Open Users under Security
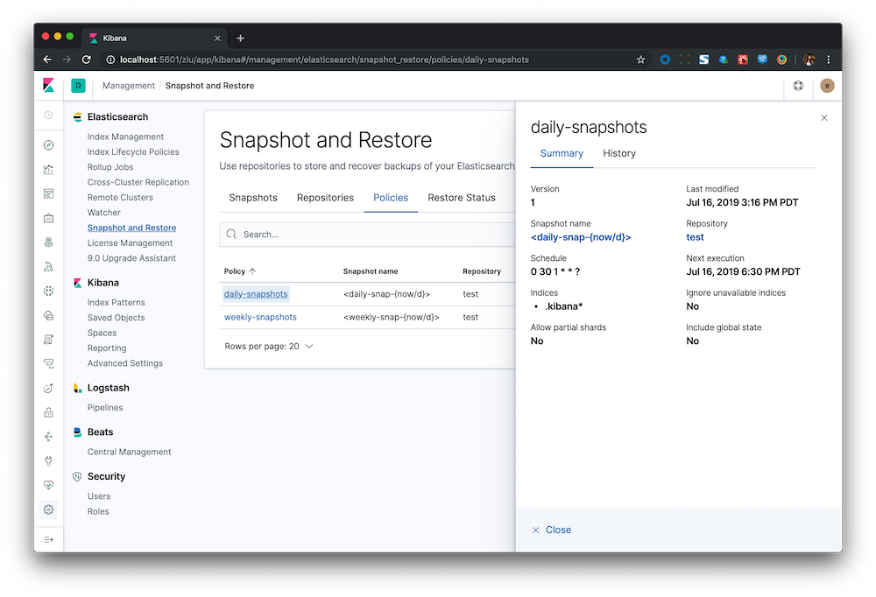 point(99,496)
